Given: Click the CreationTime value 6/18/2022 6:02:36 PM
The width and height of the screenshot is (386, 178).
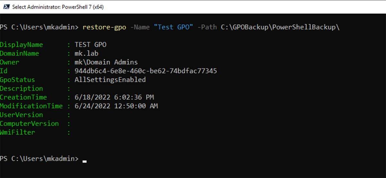Looking at the screenshot, I should coord(114,97).
